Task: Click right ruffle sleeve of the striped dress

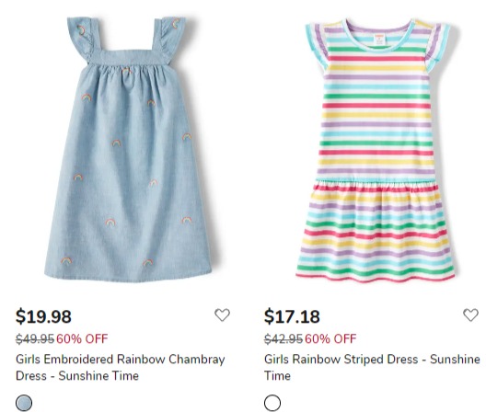Action: (x=437, y=47)
